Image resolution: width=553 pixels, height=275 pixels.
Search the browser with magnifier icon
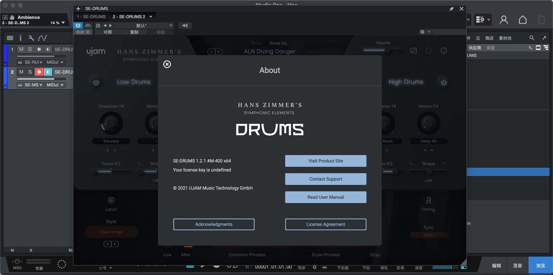pos(532,38)
